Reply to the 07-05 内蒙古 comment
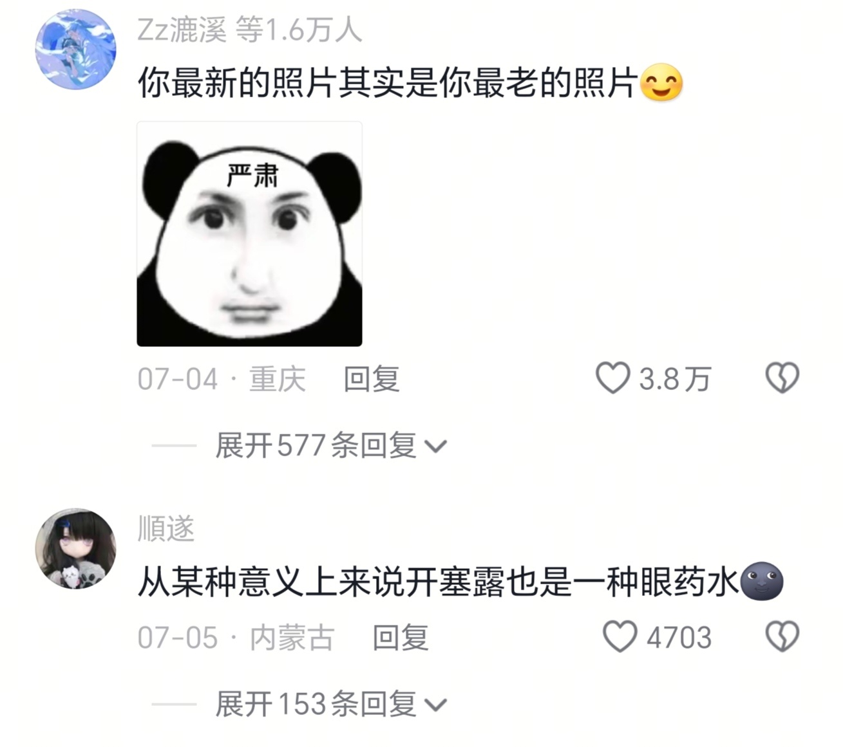 [x=401, y=638]
